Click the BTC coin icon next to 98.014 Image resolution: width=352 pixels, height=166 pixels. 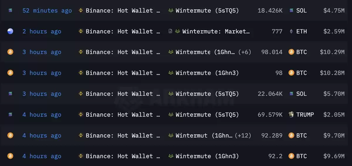291,52
